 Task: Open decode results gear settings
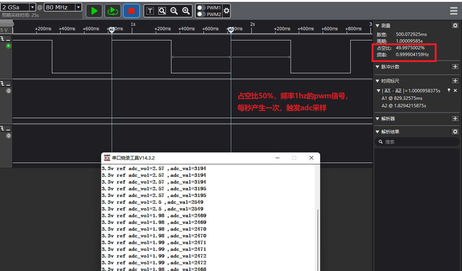pyautogui.click(x=455, y=132)
